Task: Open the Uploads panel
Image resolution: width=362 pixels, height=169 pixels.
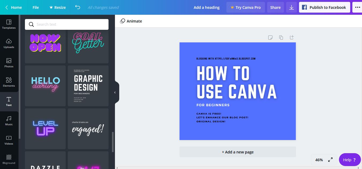Action: click(x=9, y=44)
